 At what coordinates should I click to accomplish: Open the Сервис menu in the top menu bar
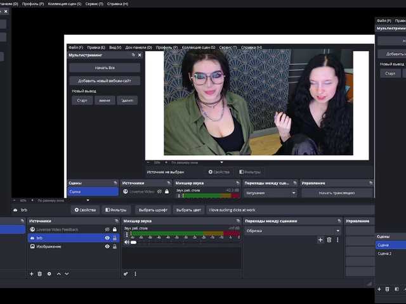coord(96,4)
